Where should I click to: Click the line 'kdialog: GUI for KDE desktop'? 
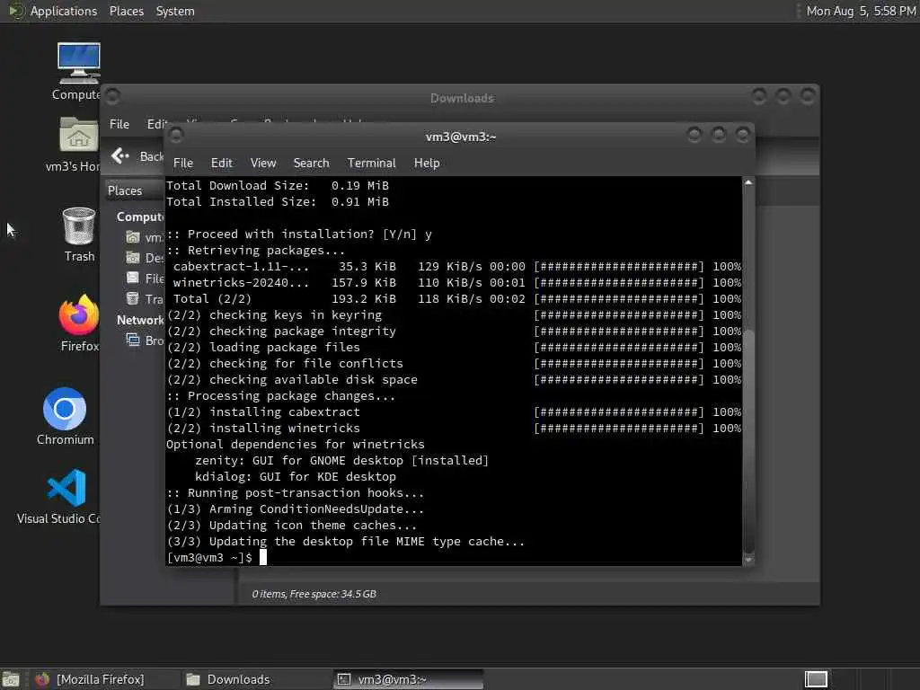(296, 477)
